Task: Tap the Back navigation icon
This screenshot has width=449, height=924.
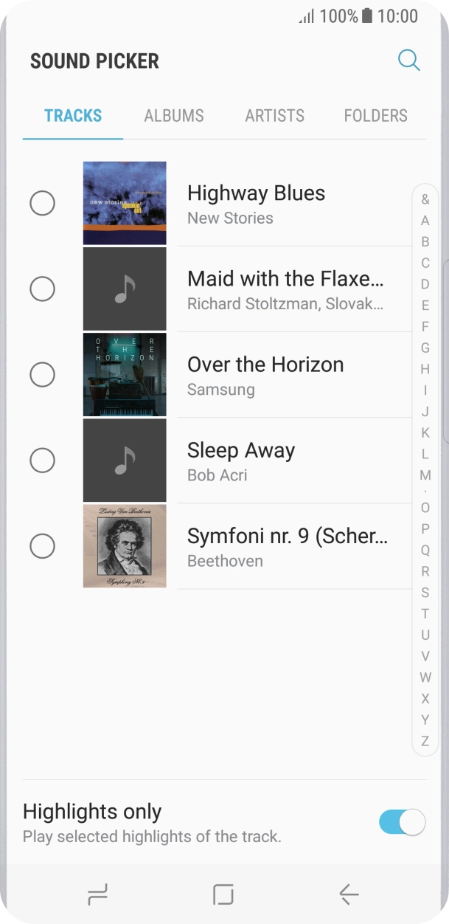Action: (x=348, y=894)
